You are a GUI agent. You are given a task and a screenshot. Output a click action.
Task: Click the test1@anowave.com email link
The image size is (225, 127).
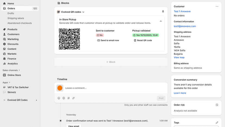tap(185, 26)
